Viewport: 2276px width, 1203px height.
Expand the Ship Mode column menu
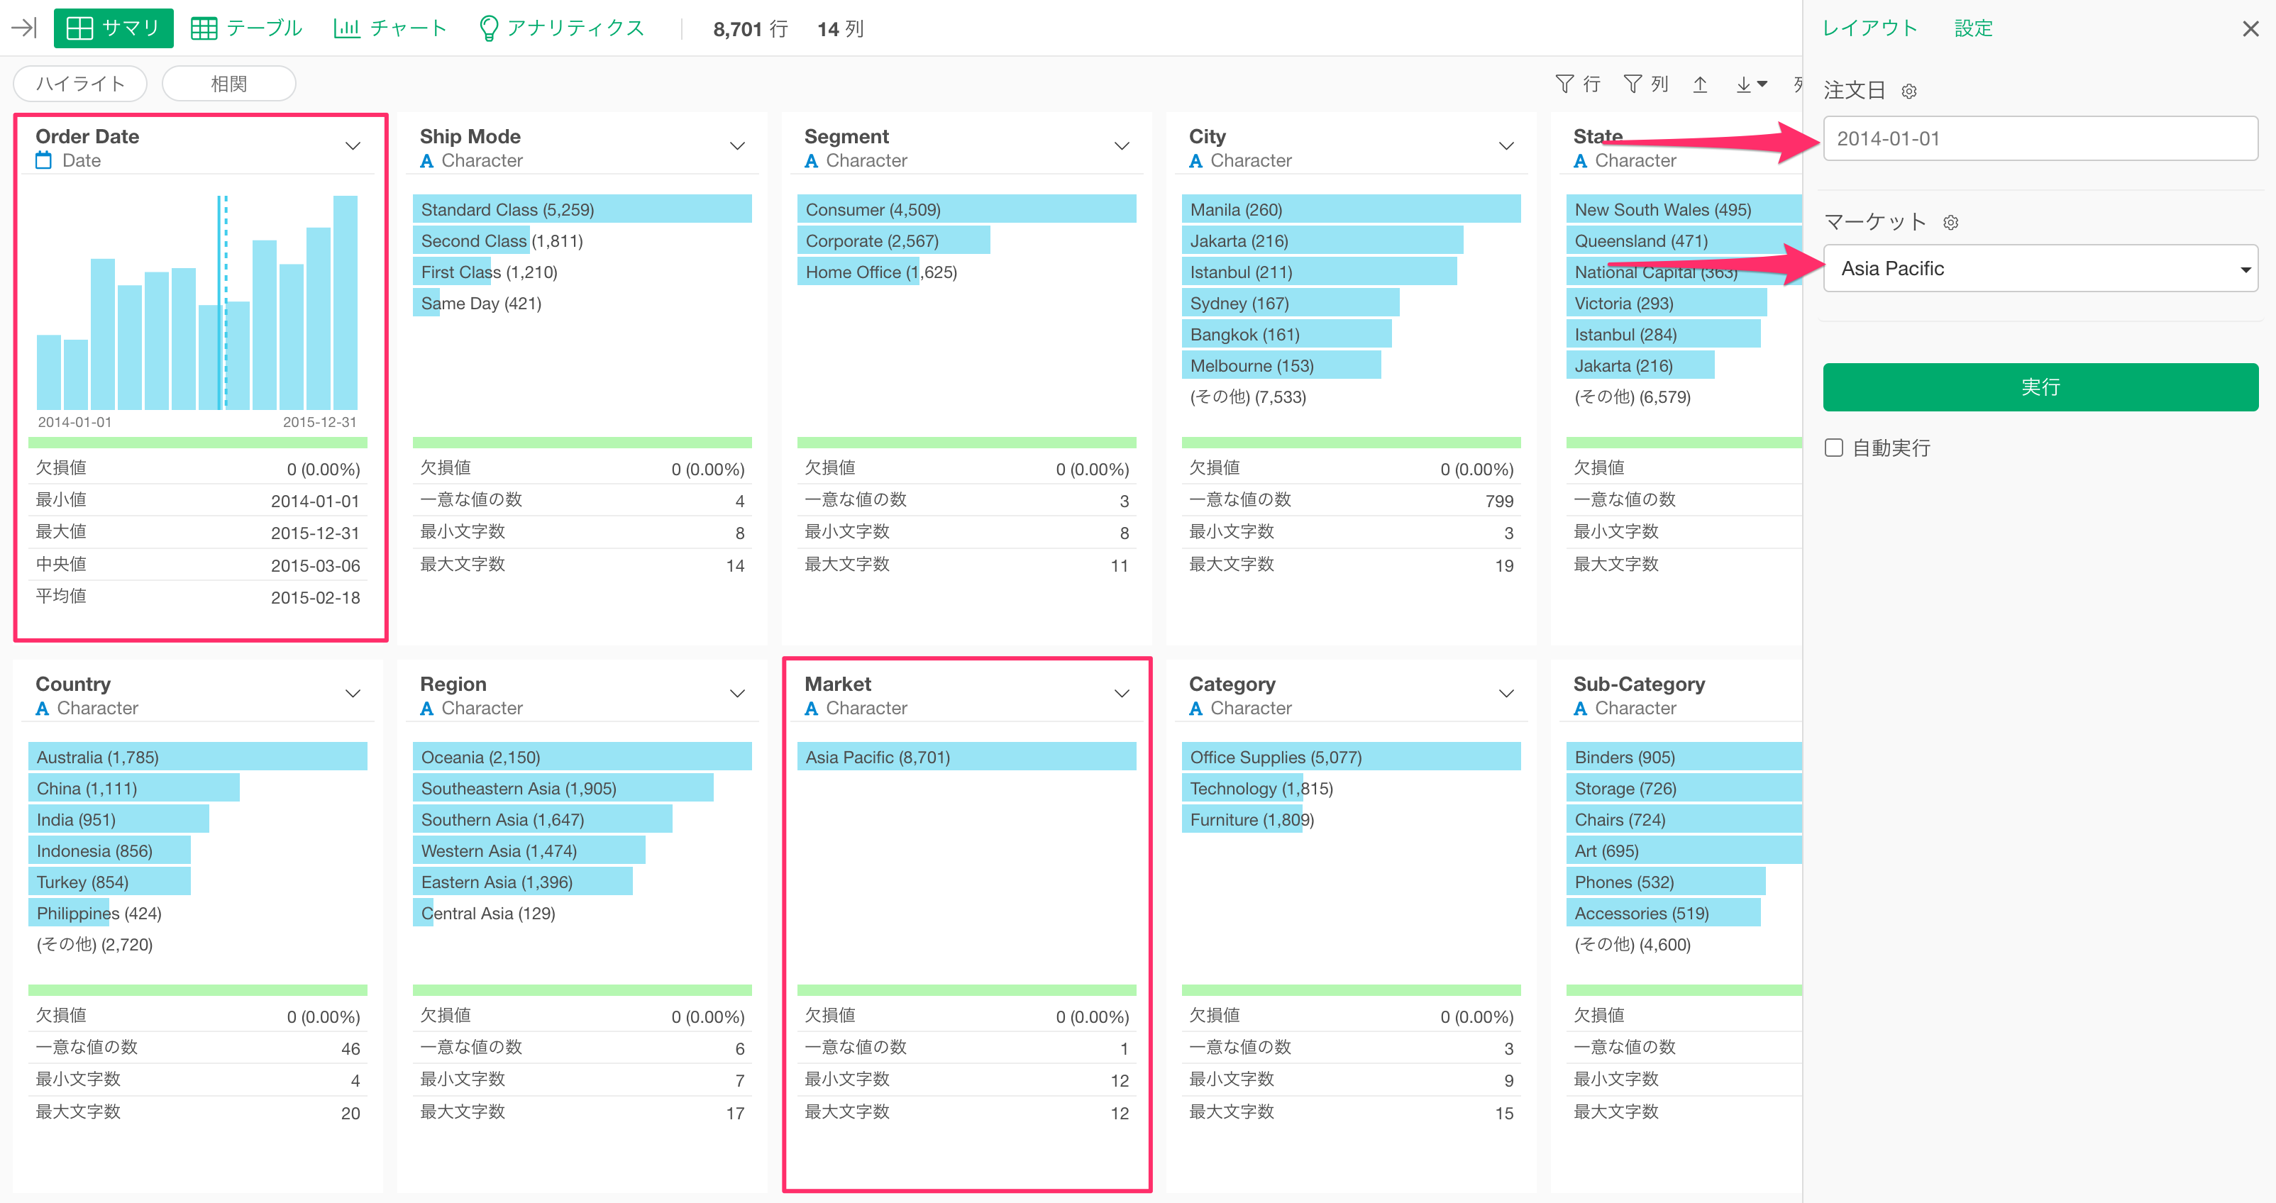tap(737, 145)
